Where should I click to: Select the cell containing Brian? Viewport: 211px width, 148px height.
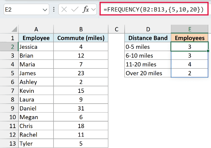36,55
